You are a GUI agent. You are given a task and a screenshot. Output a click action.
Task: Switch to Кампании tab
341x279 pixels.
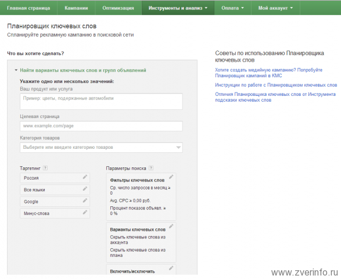[x=76, y=8]
